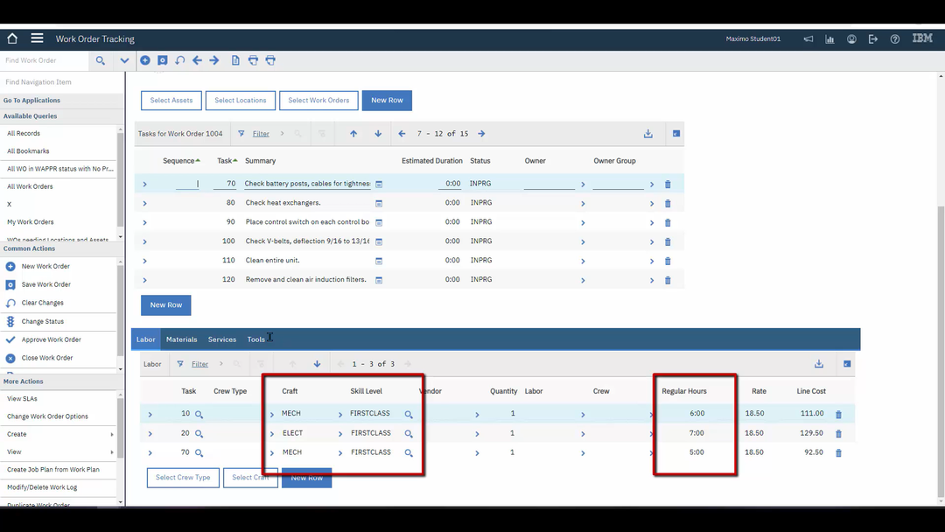Switch to the Tools tab
The width and height of the screenshot is (945, 532).
255,339
